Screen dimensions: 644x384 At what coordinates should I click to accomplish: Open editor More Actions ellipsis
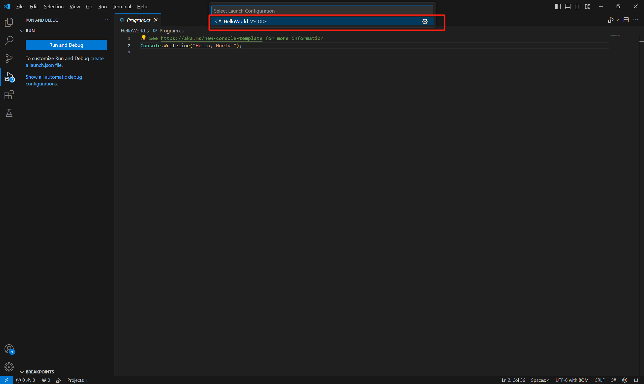click(x=636, y=20)
